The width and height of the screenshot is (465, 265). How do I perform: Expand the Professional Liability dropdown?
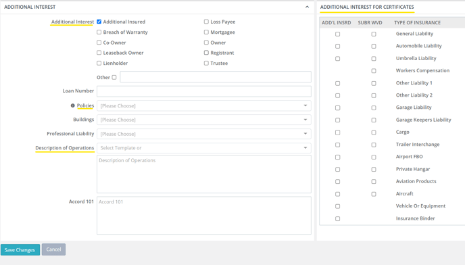(203, 134)
